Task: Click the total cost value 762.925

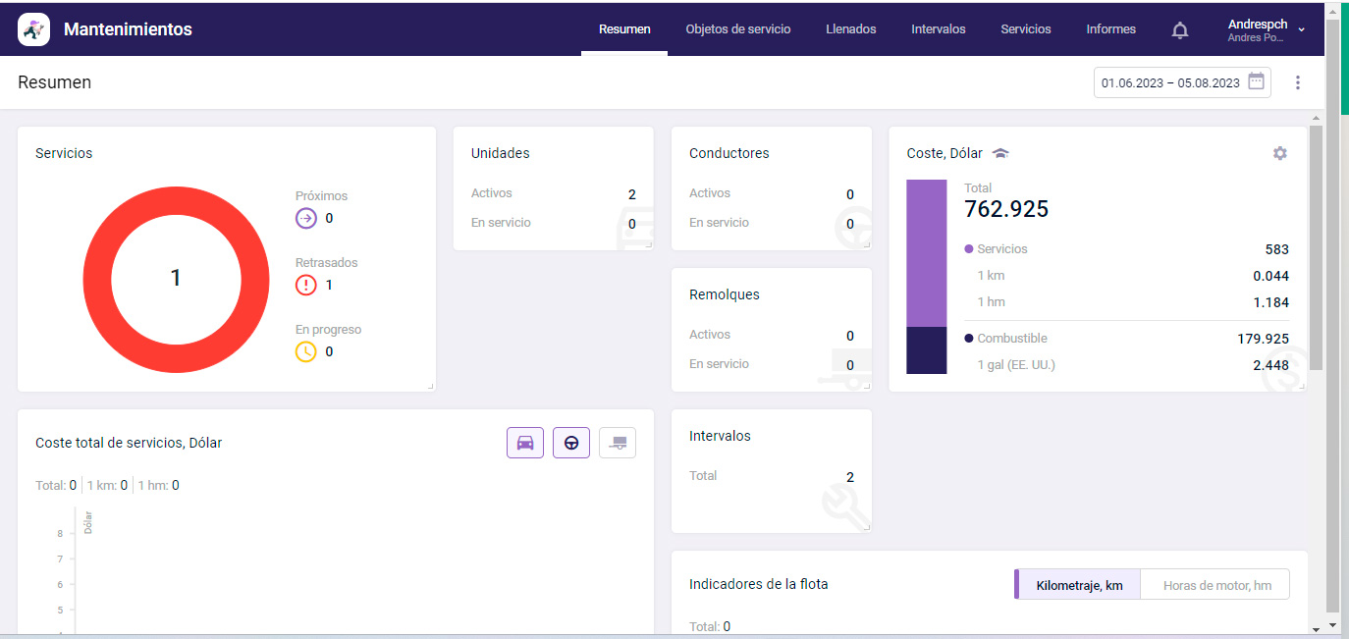Action: pyautogui.click(x=1006, y=209)
